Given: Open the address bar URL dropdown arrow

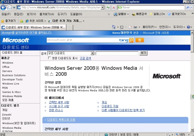Looking at the screenshot, I should coord(102,8).
